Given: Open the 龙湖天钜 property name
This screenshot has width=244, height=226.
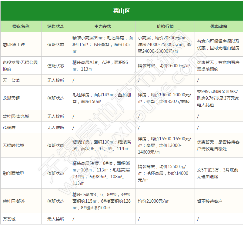Looking at the screenshot, I should click(11, 98).
